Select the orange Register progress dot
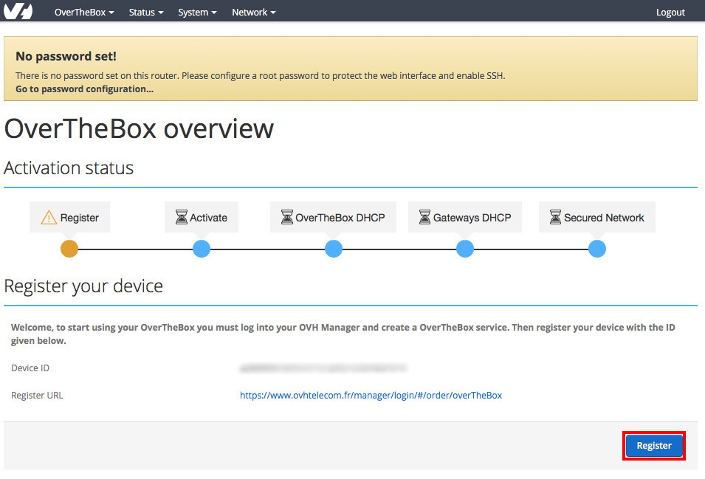 (x=69, y=249)
